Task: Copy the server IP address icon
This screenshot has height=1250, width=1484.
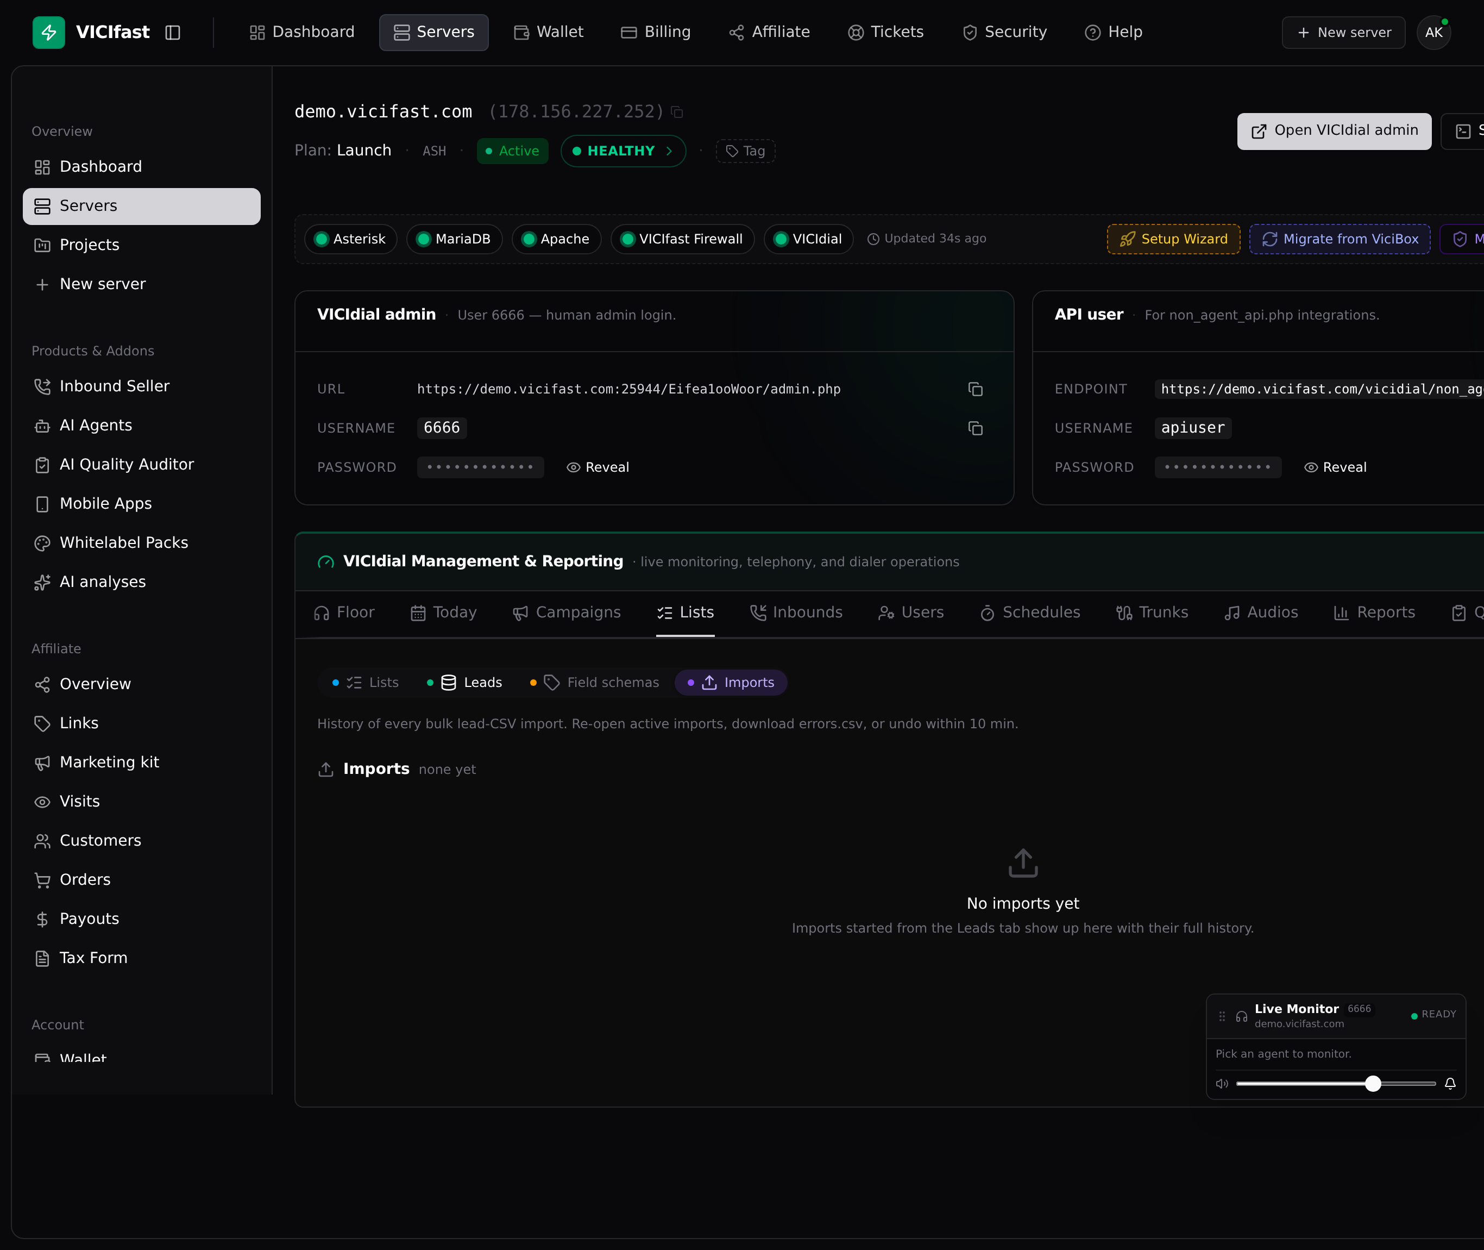Action: pos(677,112)
